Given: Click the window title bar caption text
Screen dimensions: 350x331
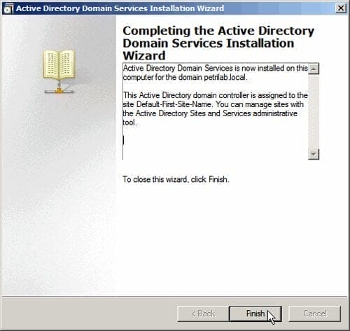Looking at the screenshot, I should (x=120, y=8).
